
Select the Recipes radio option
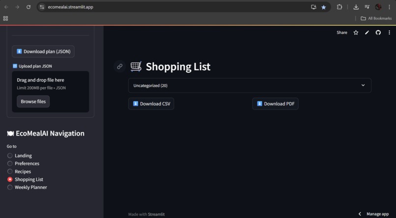pos(19,171)
